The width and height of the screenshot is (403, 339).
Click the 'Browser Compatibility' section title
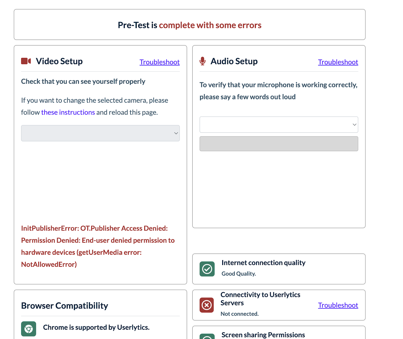tap(64, 306)
